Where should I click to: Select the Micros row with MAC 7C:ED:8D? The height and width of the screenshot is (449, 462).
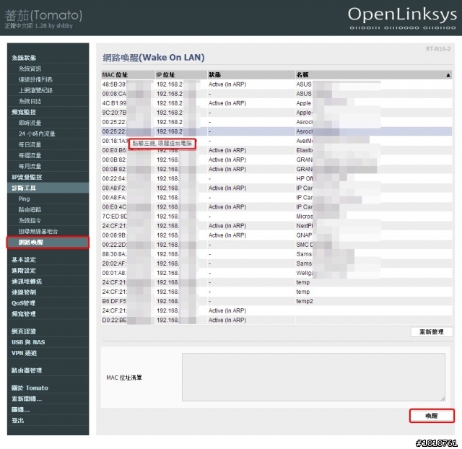pyautogui.click(x=276, y=217)
